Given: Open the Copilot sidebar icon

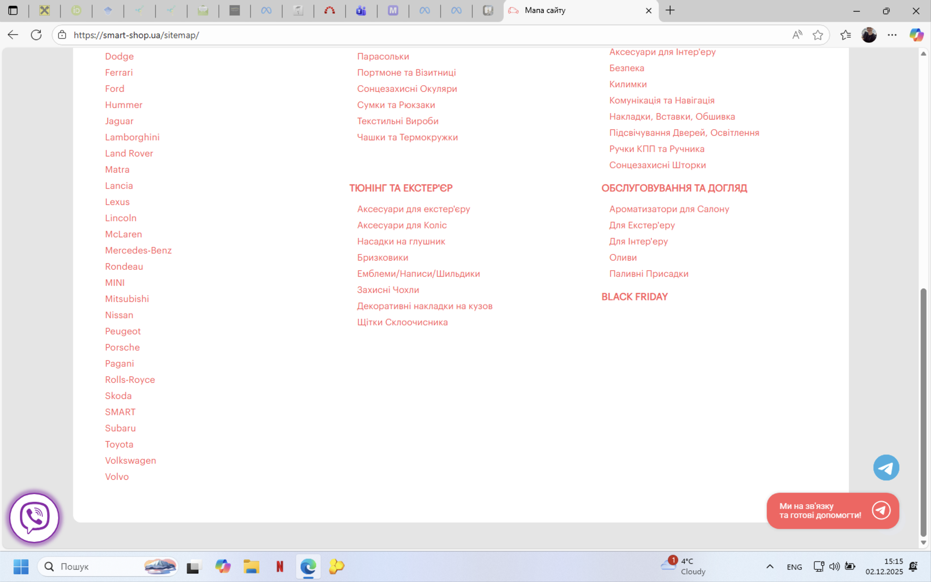Looking at the screenshot, I should 916,35.
